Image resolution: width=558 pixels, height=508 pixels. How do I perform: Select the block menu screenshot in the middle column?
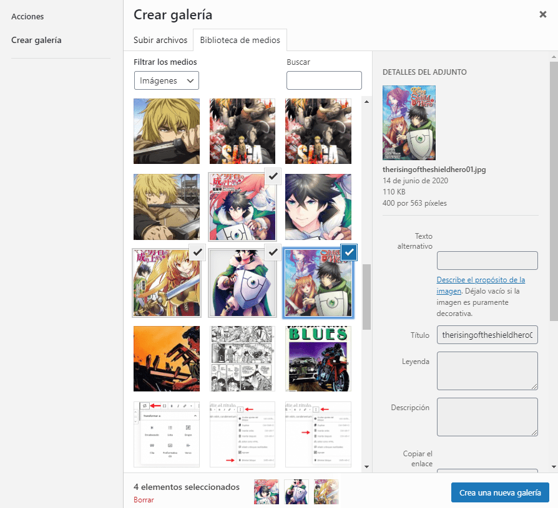pyautogui.click(x=242, y=434)
